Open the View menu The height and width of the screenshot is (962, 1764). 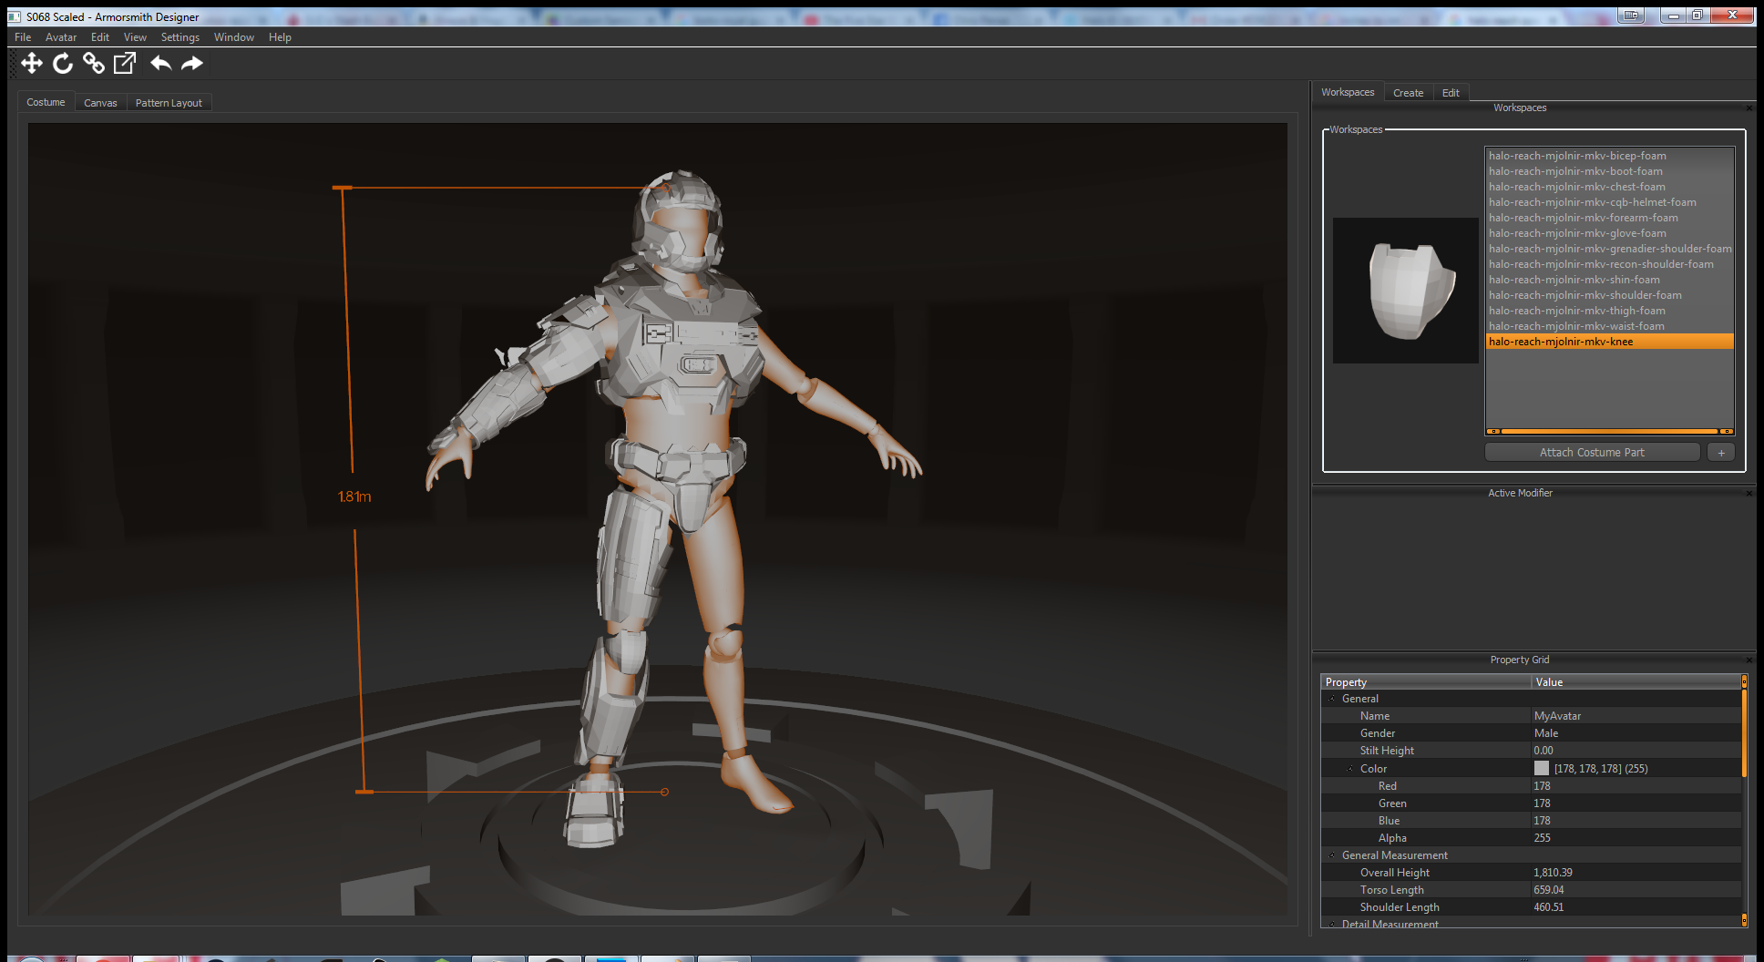(x=135, y=37)
